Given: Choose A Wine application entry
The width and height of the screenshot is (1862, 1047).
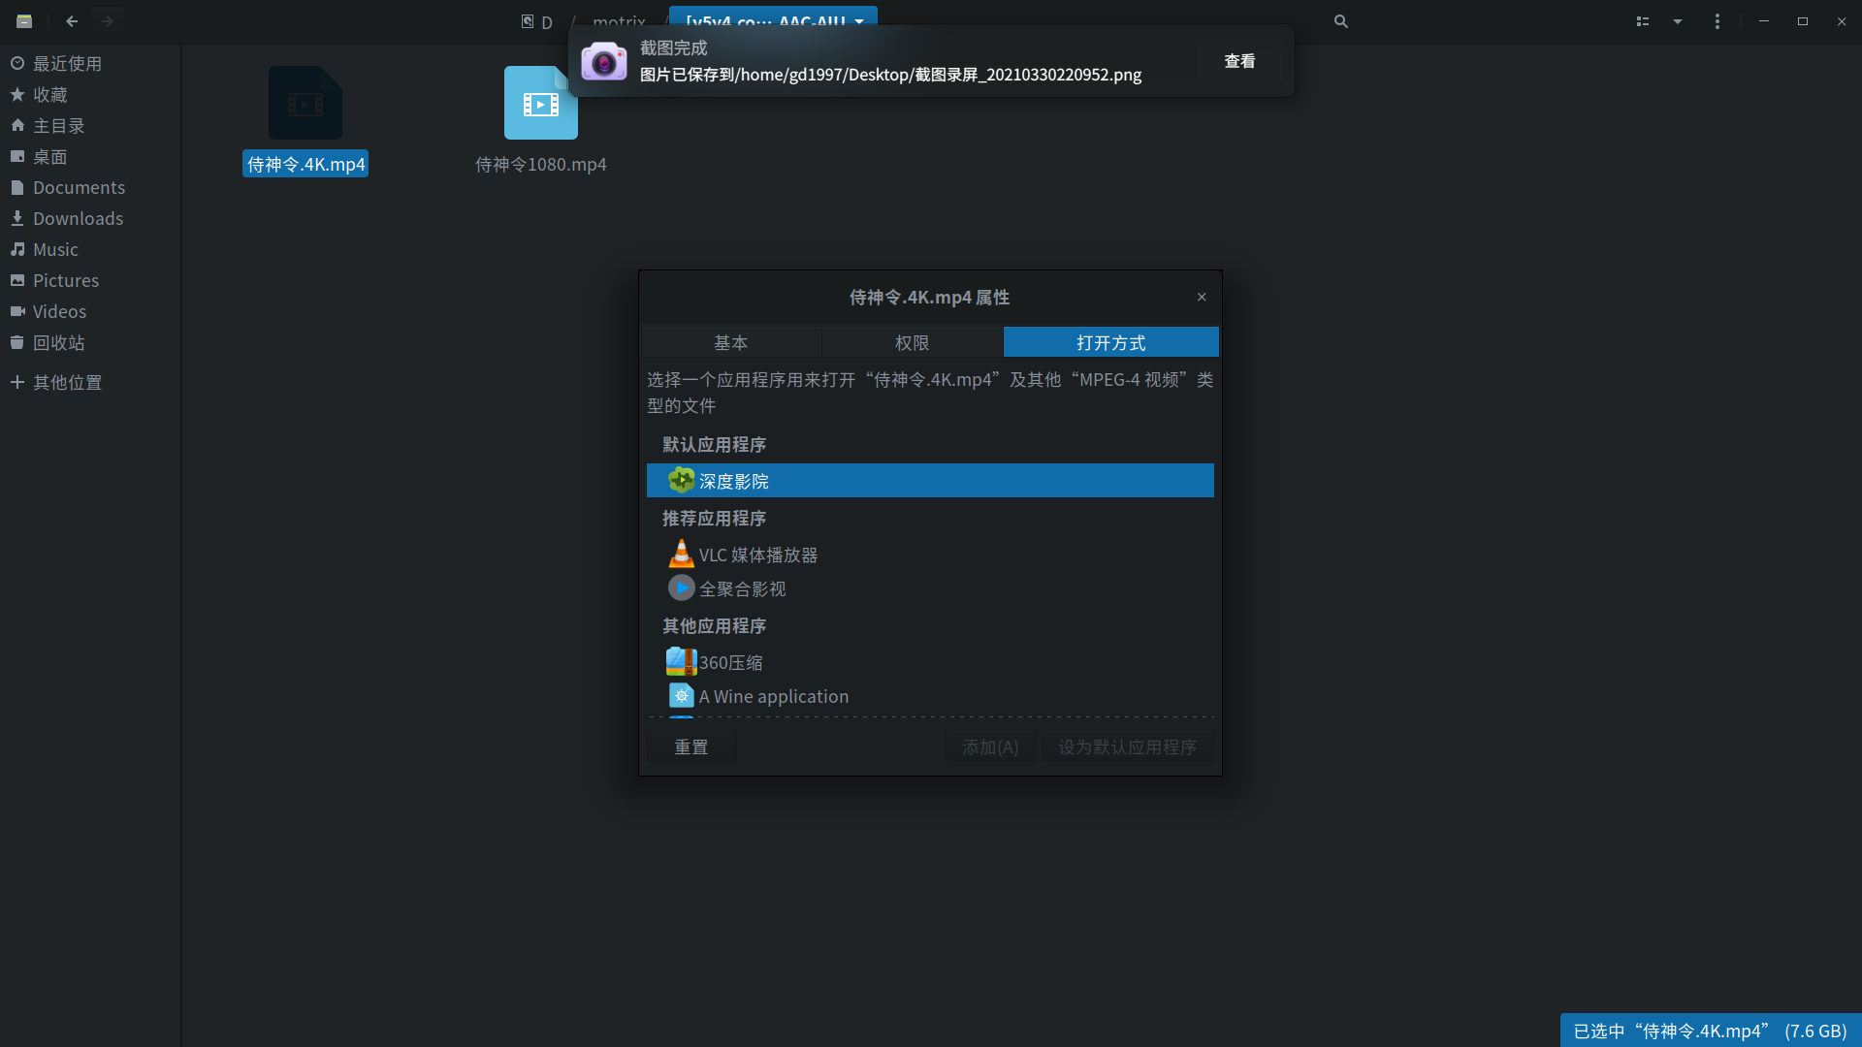Looking at the screenshot, I should click(x=773, y=696).
